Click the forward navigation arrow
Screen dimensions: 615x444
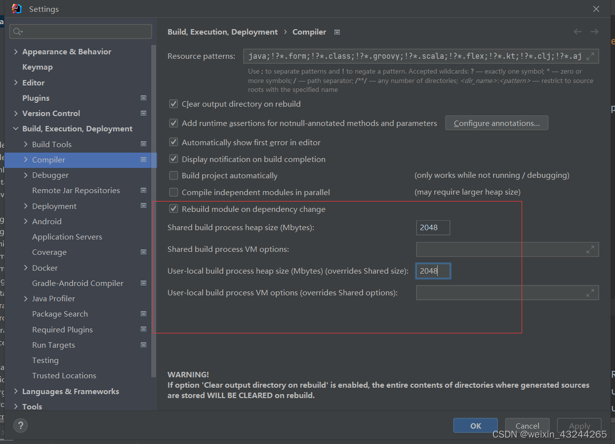(x=595, y=31)
